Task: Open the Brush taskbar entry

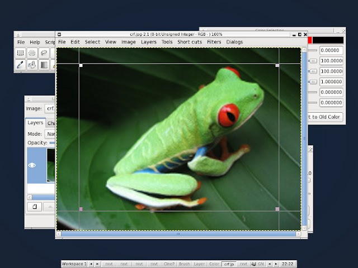Action: tap(184, 264)
